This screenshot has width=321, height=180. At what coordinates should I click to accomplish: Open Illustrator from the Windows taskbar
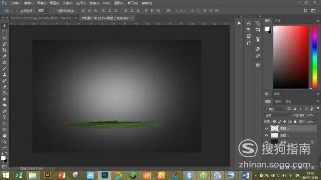coord(47,175)
